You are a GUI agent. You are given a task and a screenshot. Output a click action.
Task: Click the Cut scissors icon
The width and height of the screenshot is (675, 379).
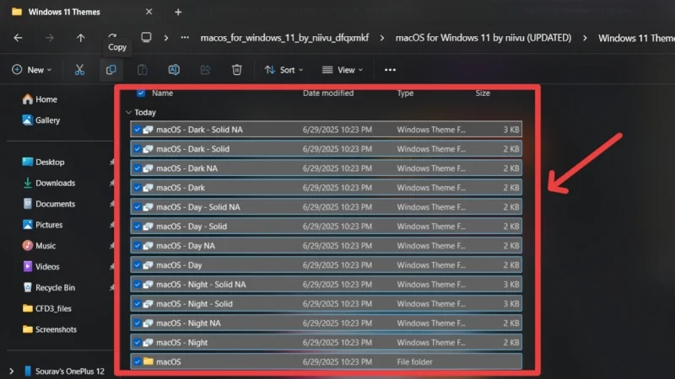coord(79,70)
